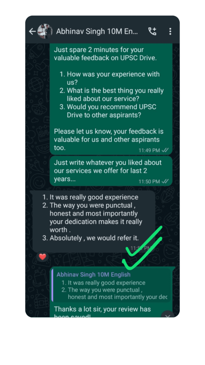
Task: Jump to latest with scroll-down chevron button
Action: [168, 315]
